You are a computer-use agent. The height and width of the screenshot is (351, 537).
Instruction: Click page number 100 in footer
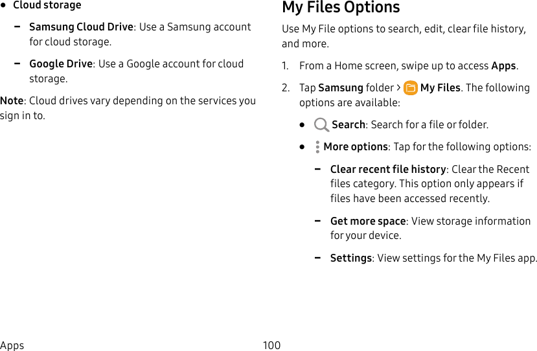(271, 345)
